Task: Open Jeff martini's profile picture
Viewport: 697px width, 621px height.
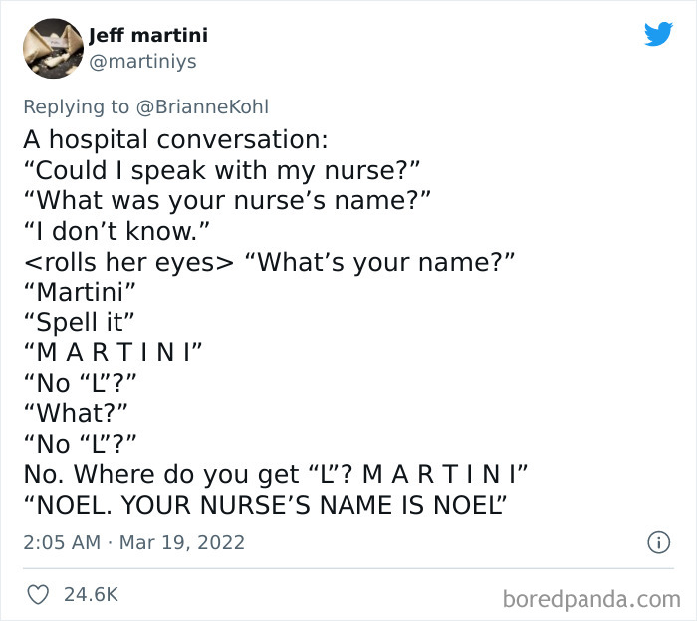Action: [53, 49]
